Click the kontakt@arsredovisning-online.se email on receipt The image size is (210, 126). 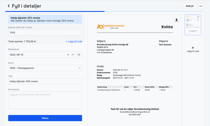pyautogui.click(x=135, y=112)
